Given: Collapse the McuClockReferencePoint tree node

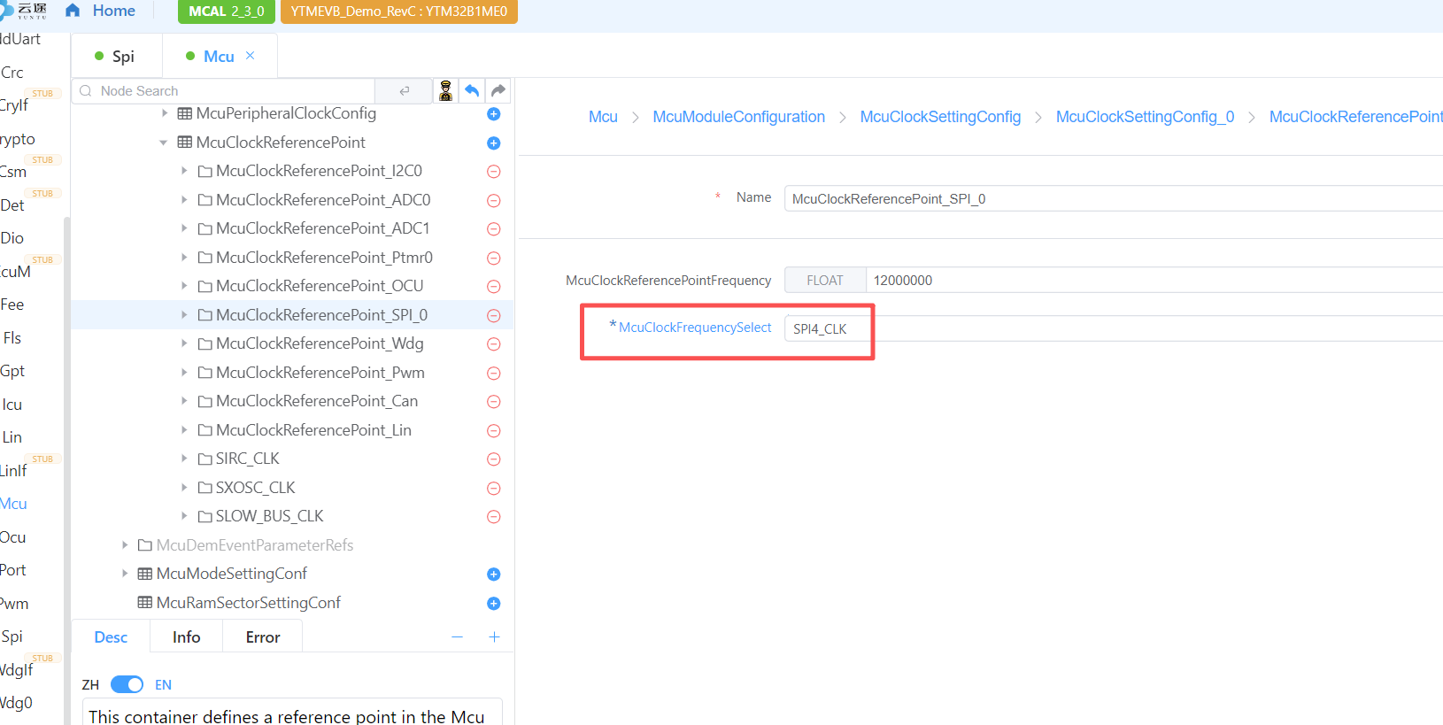Looking at the screenshot, I should [x=164, y=143].
